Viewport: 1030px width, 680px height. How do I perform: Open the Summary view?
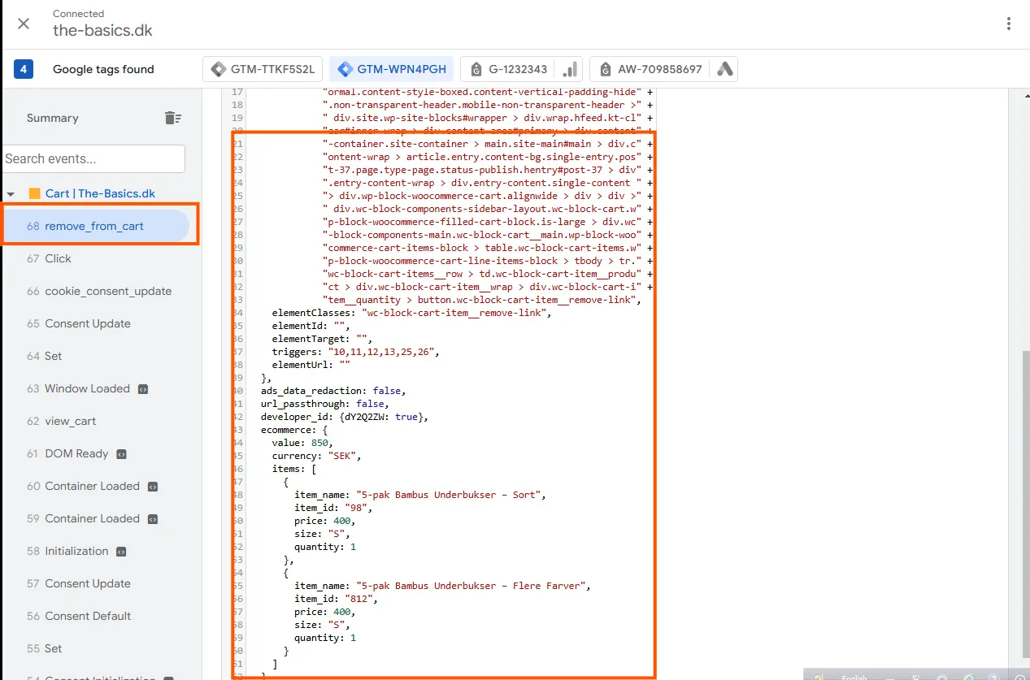(x=53, y=118)
